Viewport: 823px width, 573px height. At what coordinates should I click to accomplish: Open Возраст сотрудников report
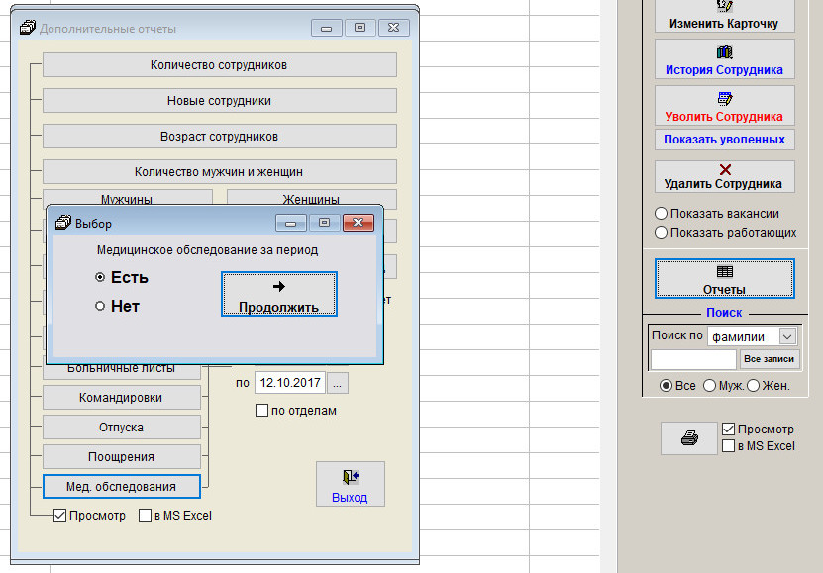(220, 137)
